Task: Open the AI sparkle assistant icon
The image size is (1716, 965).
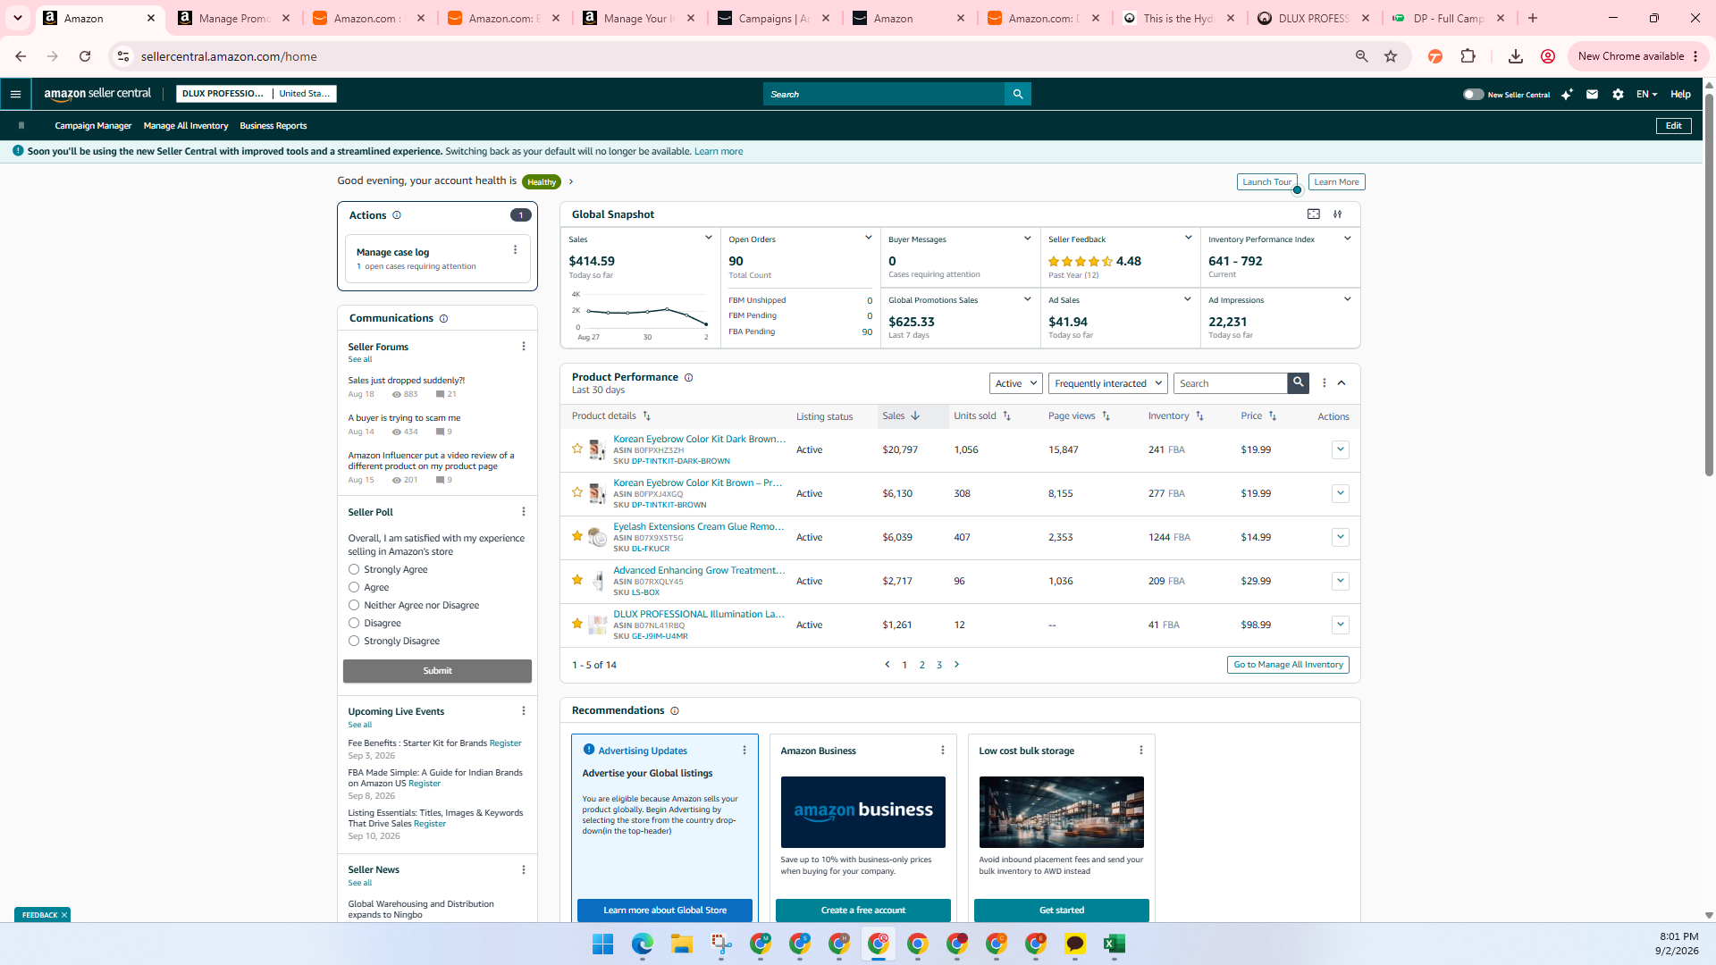Action: pyautogui.click(x=1567, y=94)
